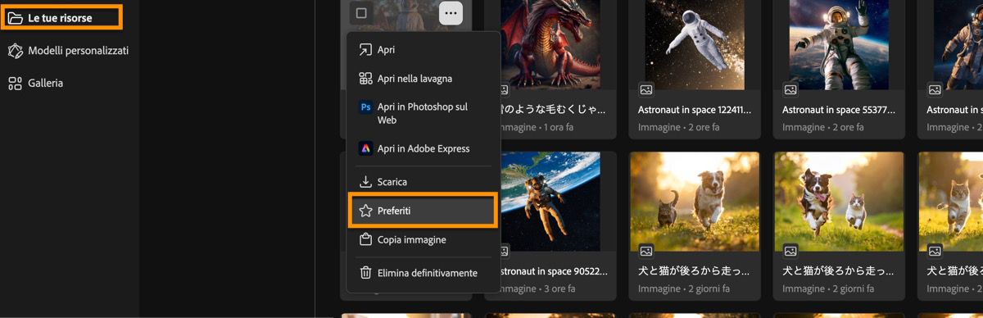Click Scarica to download the image
The height and width of the screenshot is (318, 983).
(424, 182)
